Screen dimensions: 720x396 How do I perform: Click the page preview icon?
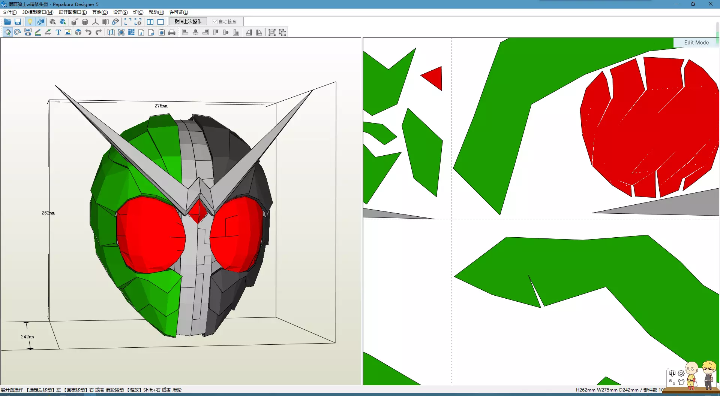pos(162,32)
